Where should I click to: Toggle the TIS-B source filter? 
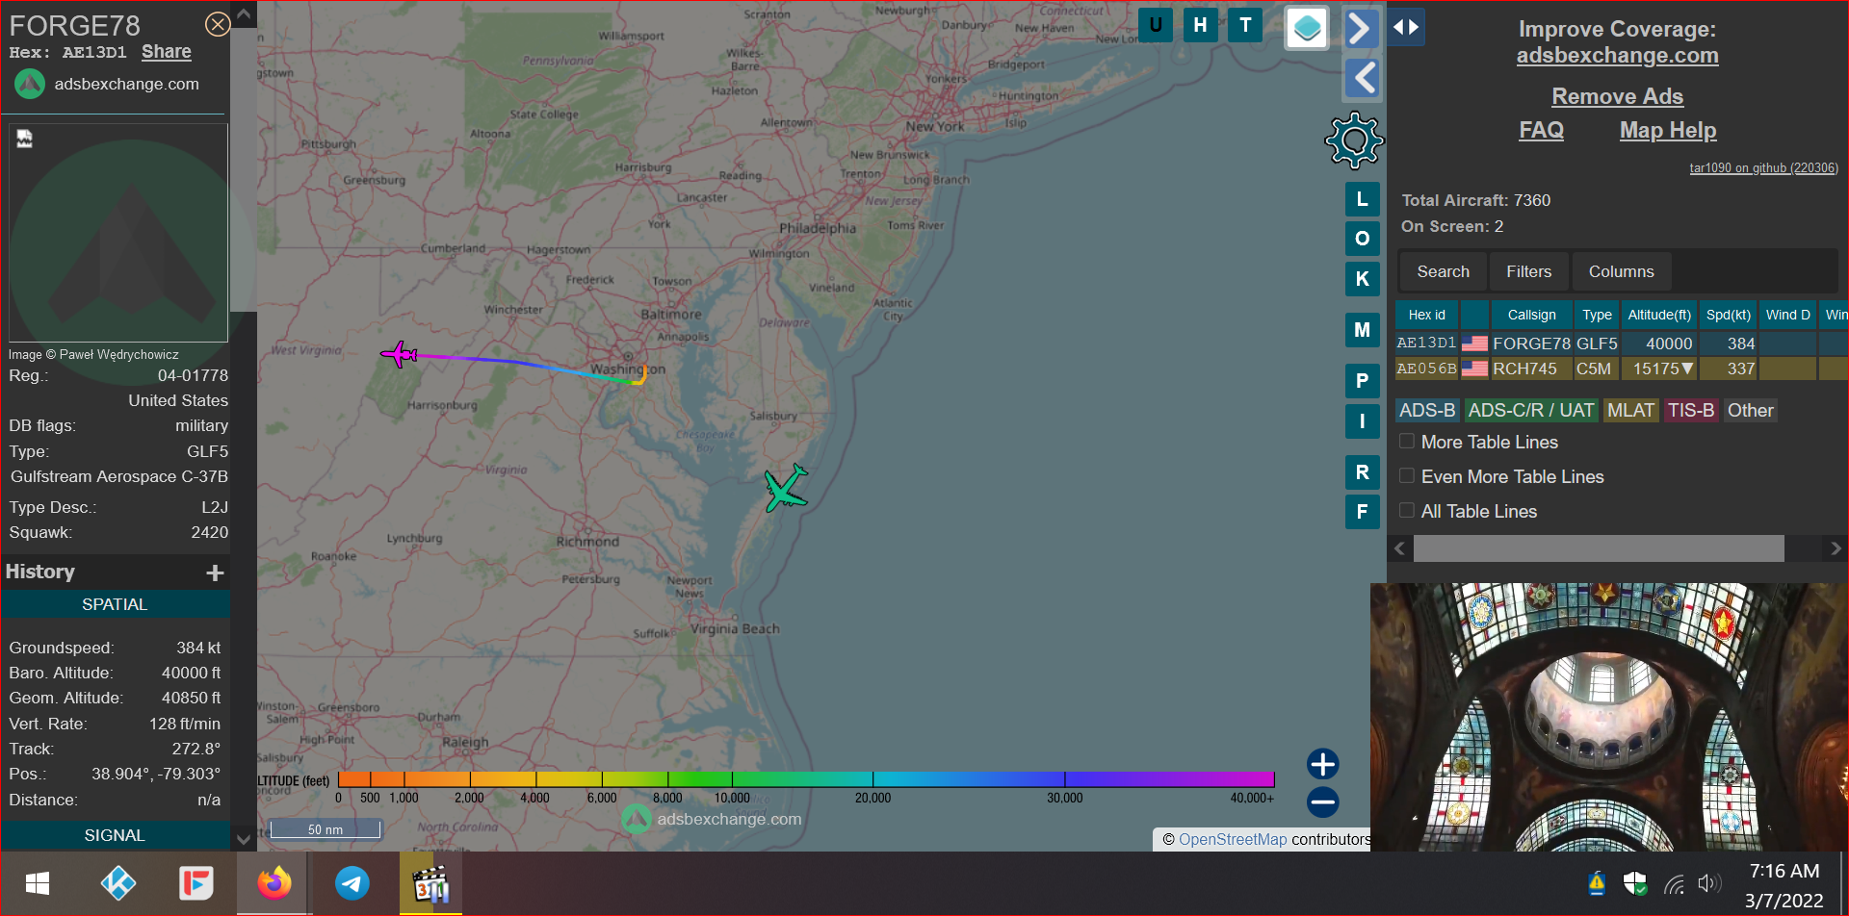coord(1691,411)
